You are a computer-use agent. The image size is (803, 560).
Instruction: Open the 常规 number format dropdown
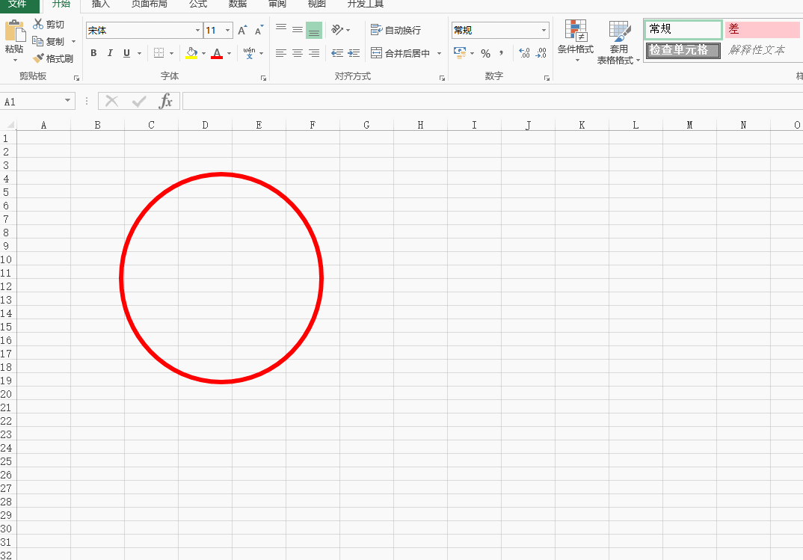[544, 31]
